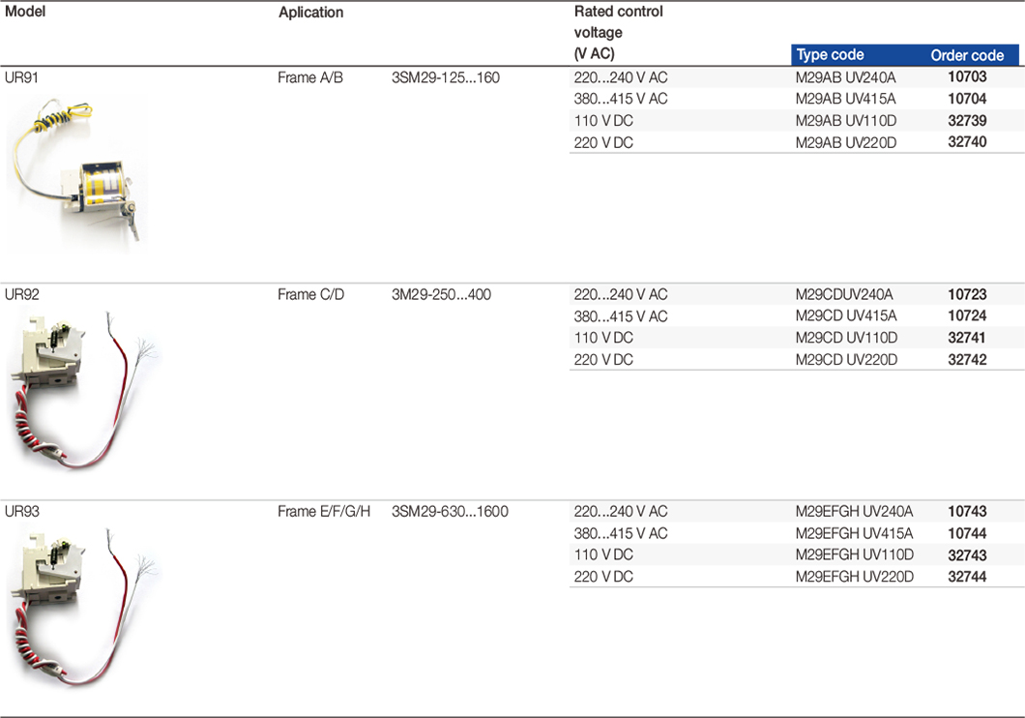Click type code M29EFGH UV110D
The width and height of the screenshot is (1025, 718).
(854, 554)
